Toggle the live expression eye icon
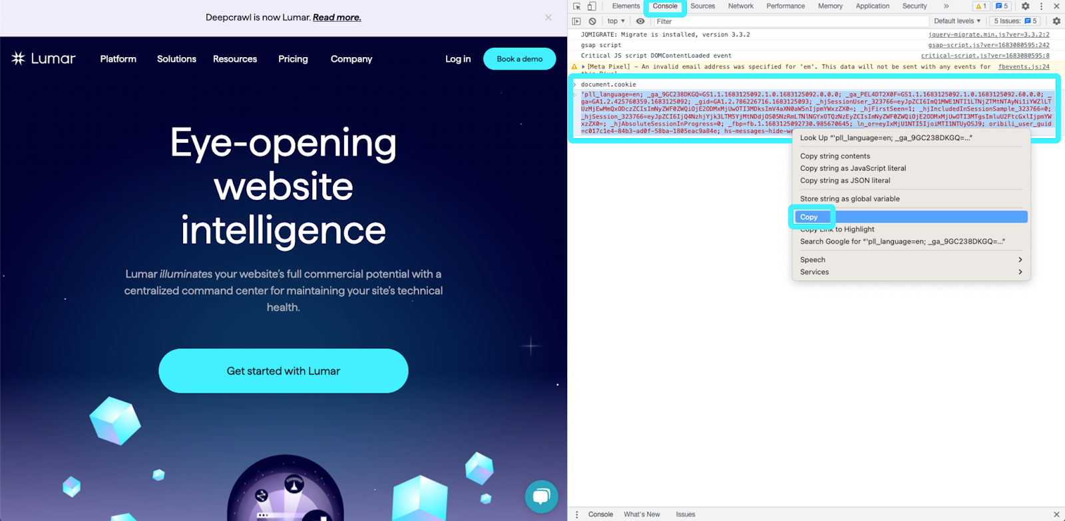 click(640, 21)
